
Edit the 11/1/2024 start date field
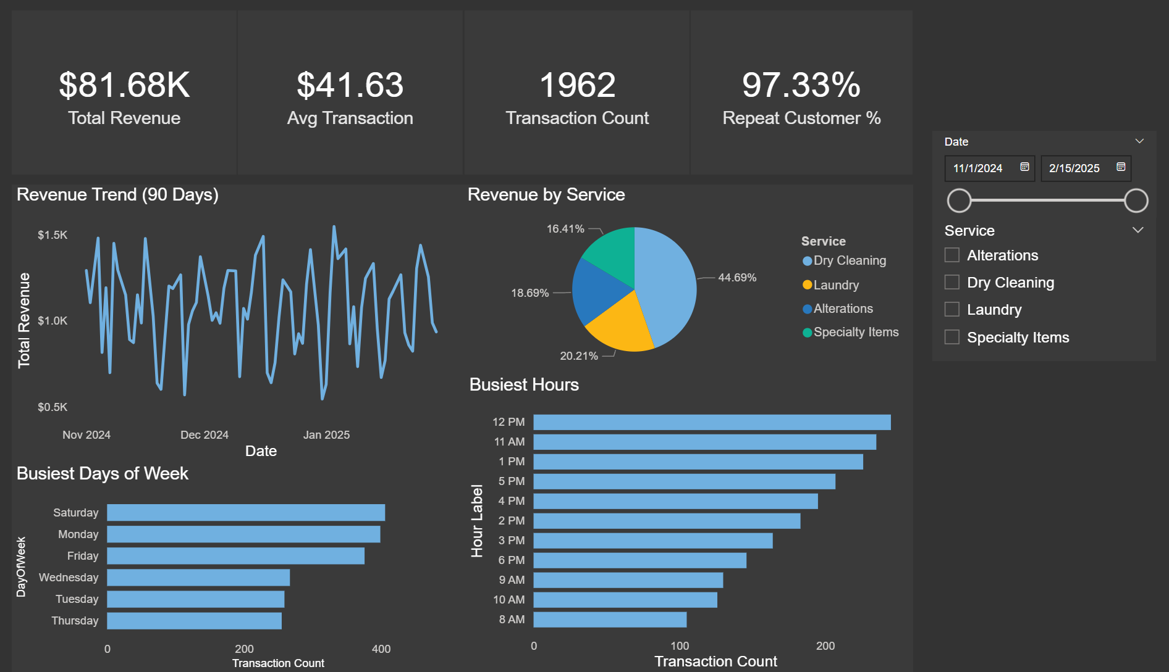point(979,168)
